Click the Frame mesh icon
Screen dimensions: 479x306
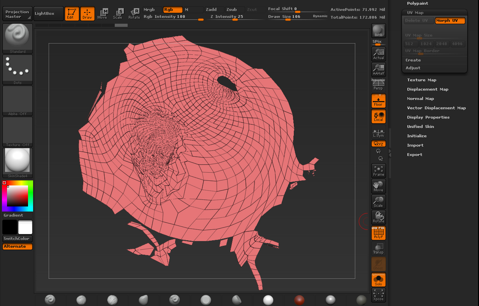coord(379,171)
